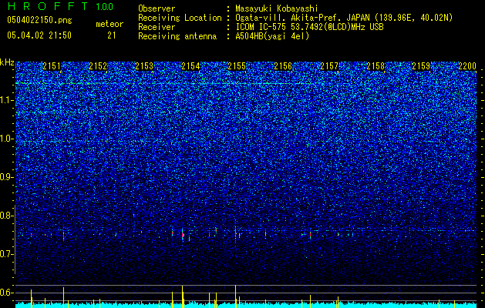Click the meteor count value 21
The width and height of the screenshot is (485, 308).
pyautogui.click(x=111, y=35)
